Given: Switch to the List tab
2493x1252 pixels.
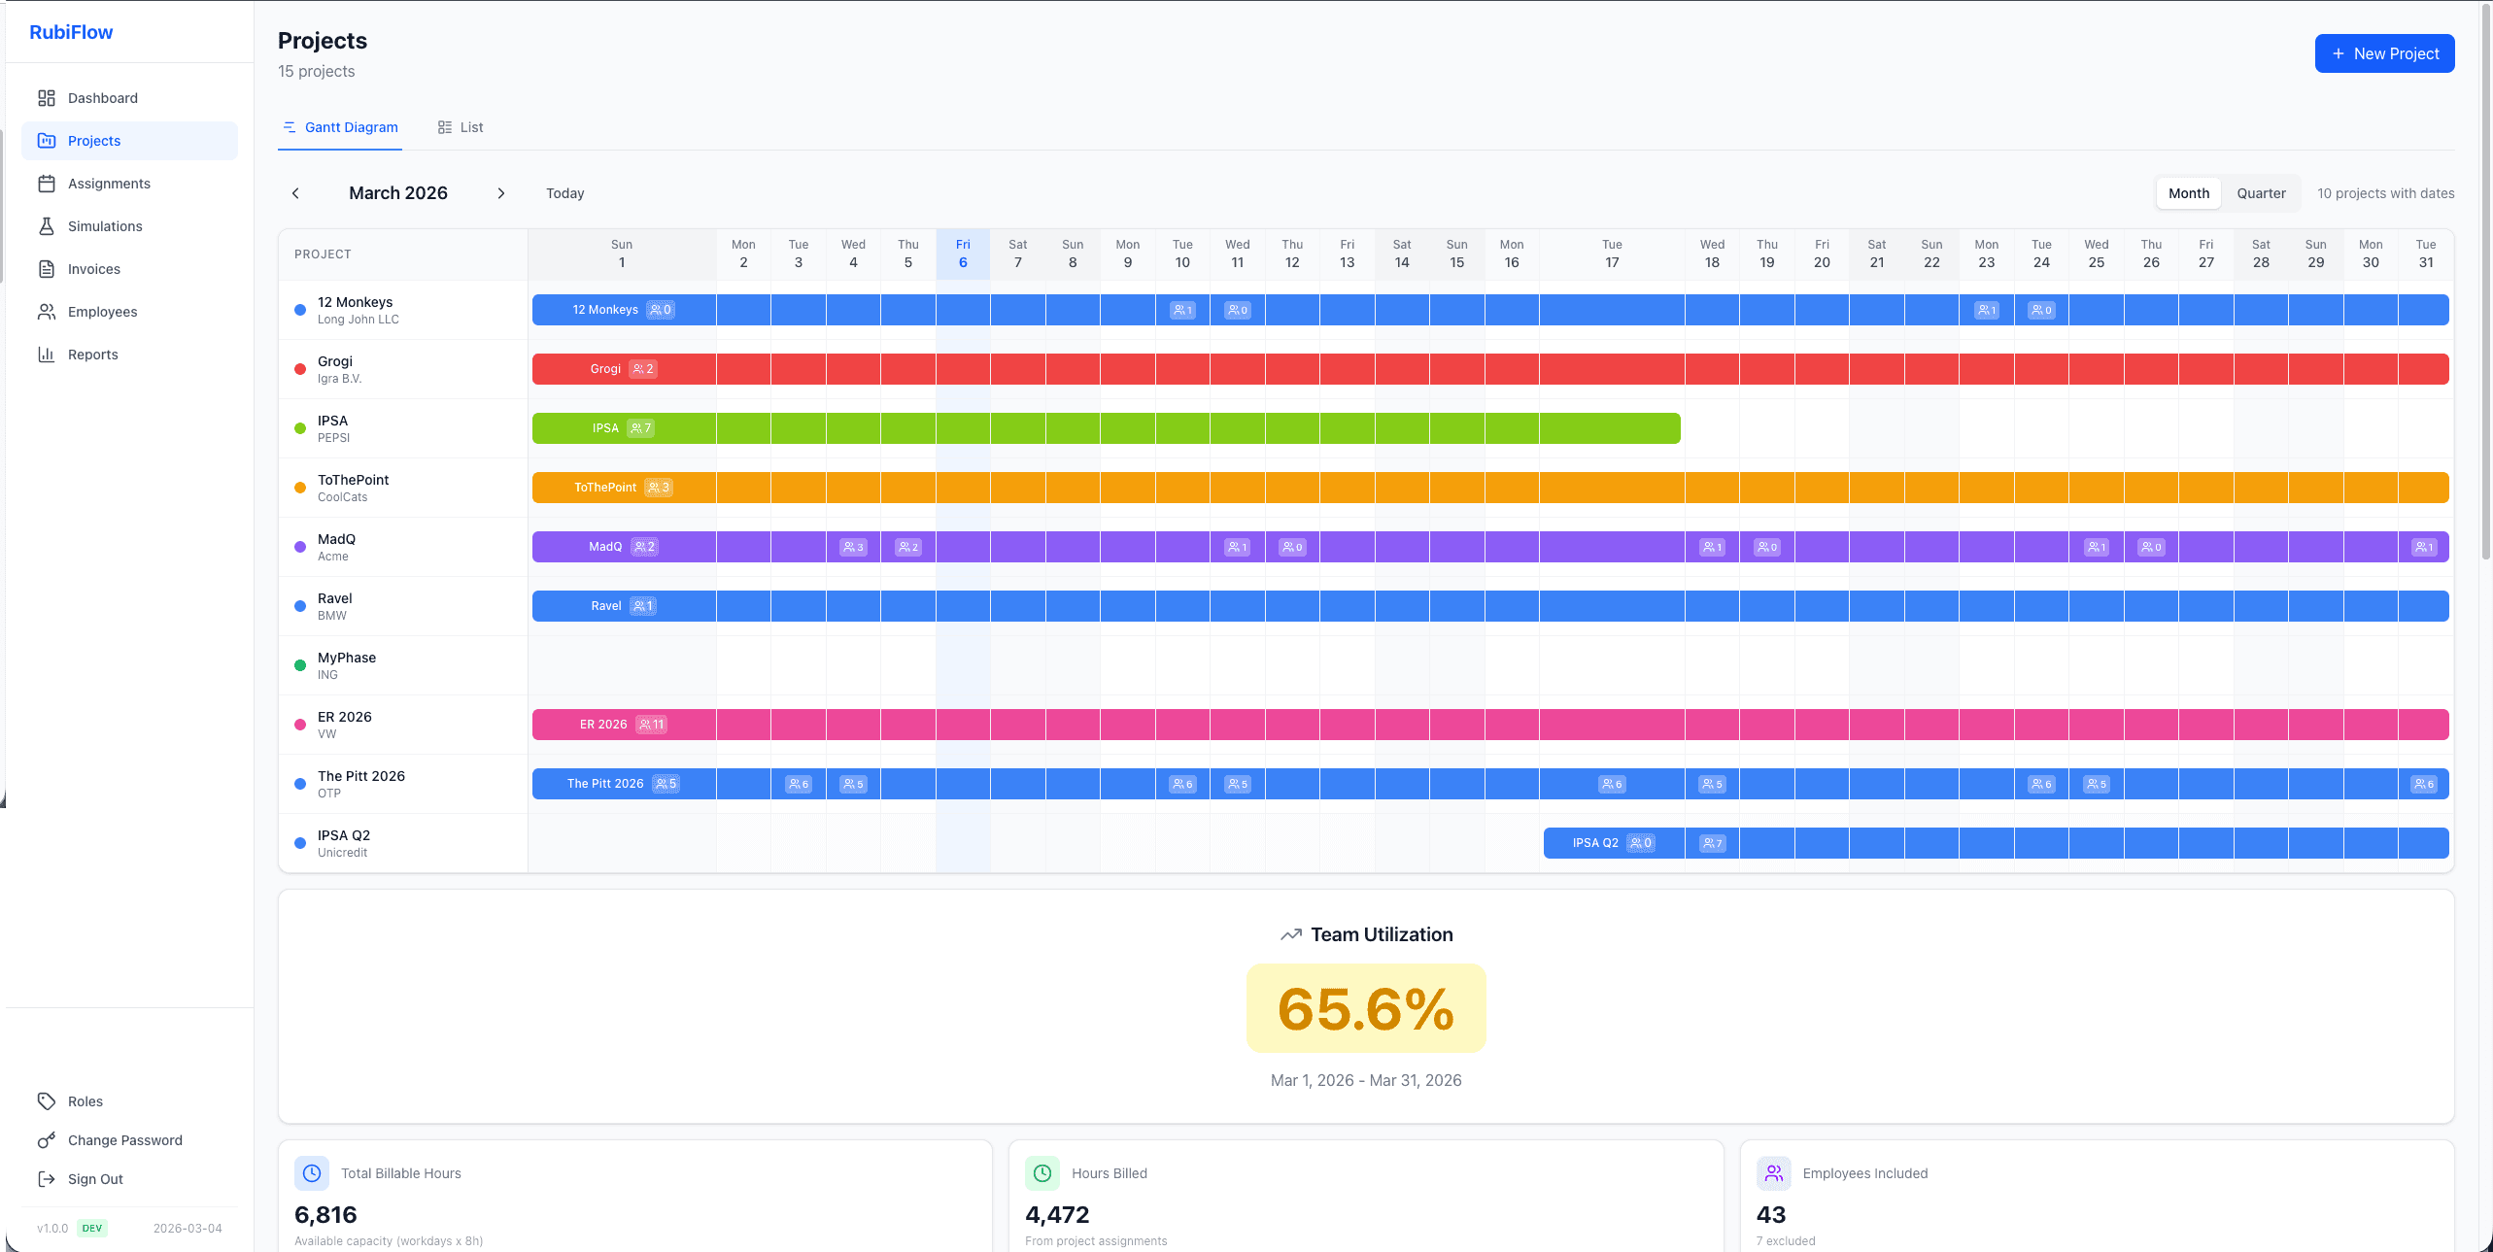Looking at the screenshot, I should pos(460,127).
